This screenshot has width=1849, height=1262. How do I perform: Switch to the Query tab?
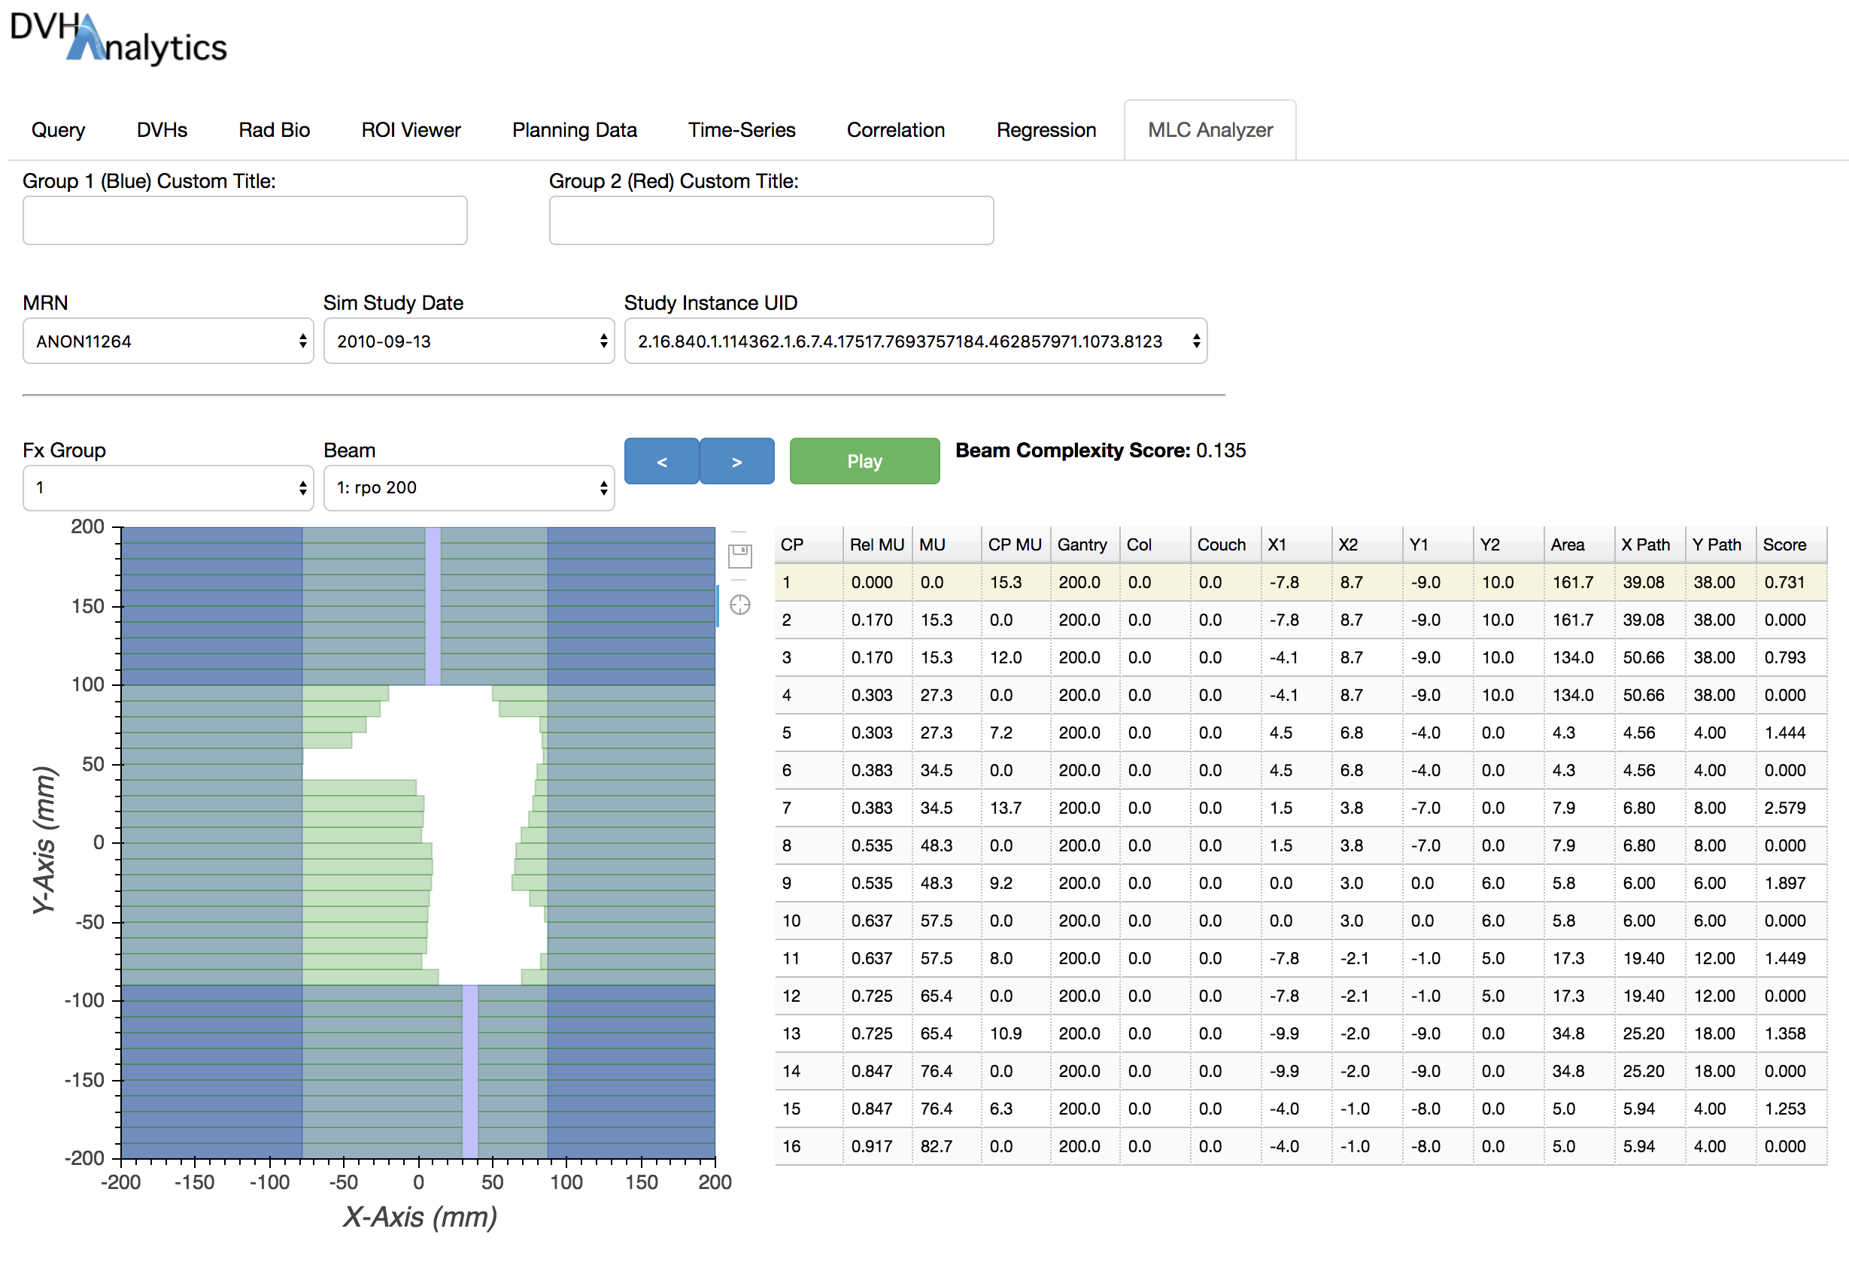(x=58, y=129)
